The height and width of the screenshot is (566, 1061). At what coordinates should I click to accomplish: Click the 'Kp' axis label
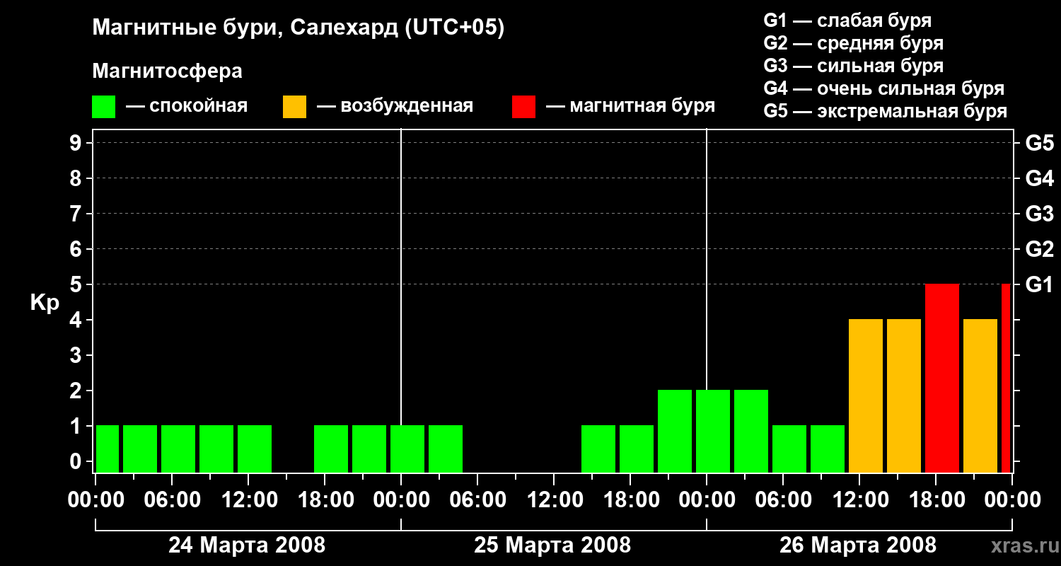45,303
